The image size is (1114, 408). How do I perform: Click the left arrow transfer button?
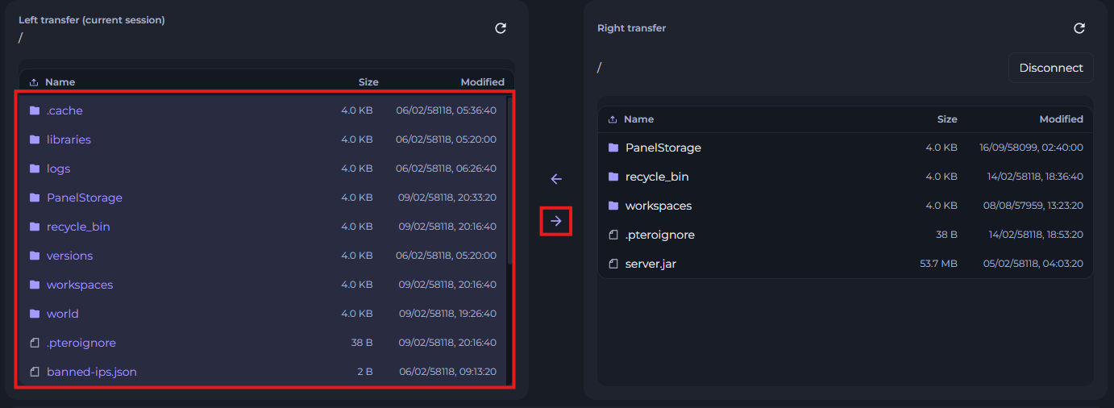click(555, 179)
